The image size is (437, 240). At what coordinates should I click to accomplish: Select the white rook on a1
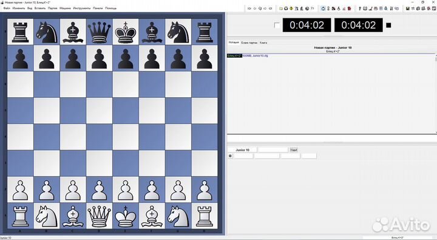pyautogui.click(x=21, y=216)
